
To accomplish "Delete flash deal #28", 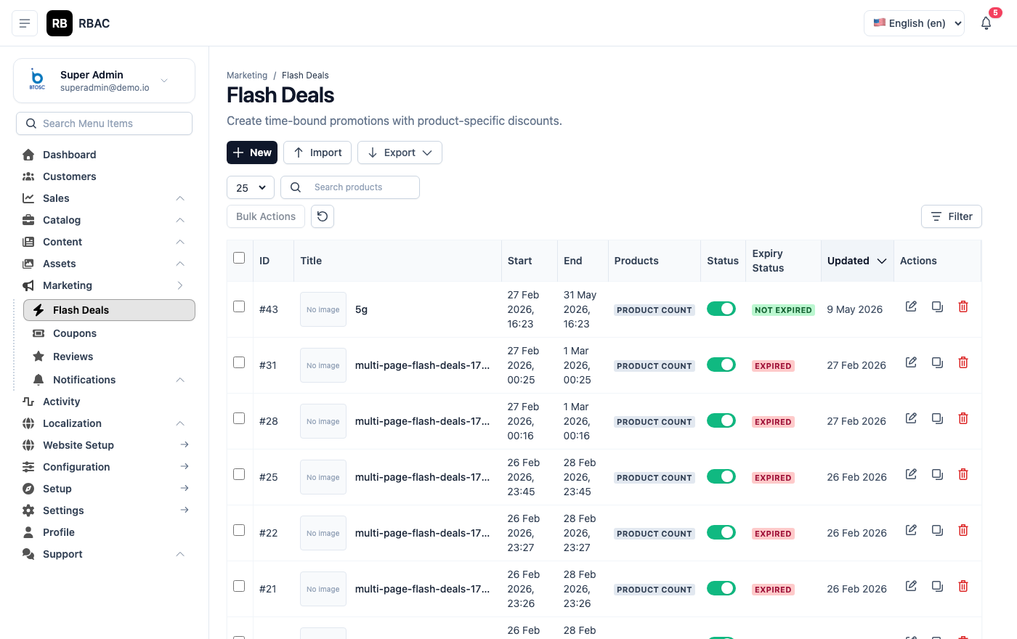I will 963,418.
